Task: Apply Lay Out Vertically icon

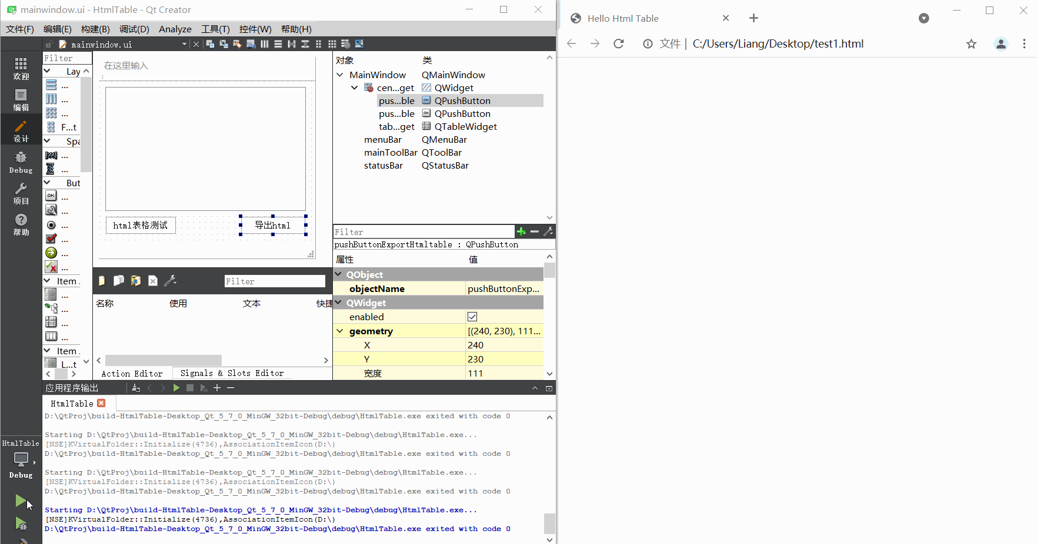Action: (x=278, y=44)
